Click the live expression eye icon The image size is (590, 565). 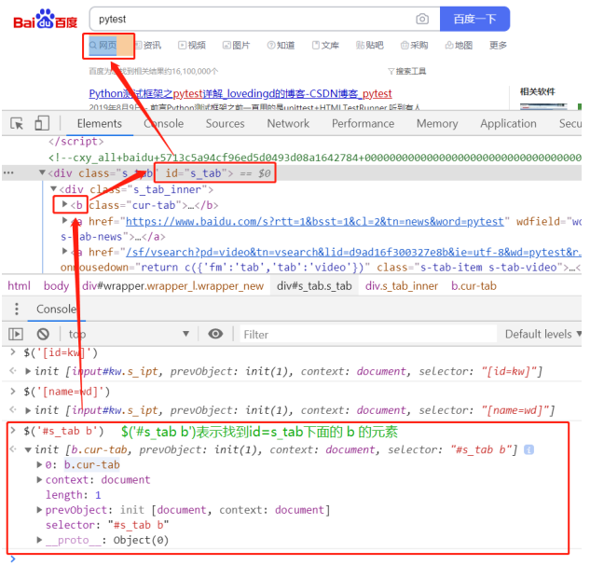click(x=215, y=334)
